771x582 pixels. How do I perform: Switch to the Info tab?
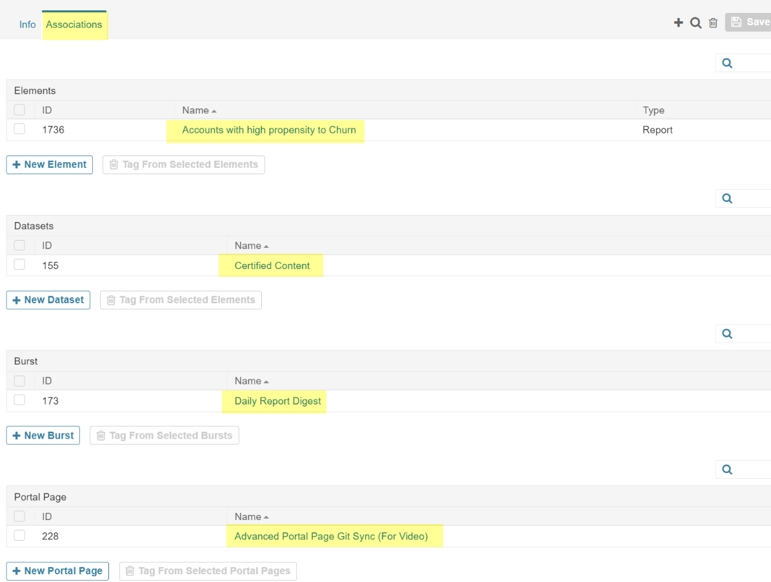[x=27, y=25]
